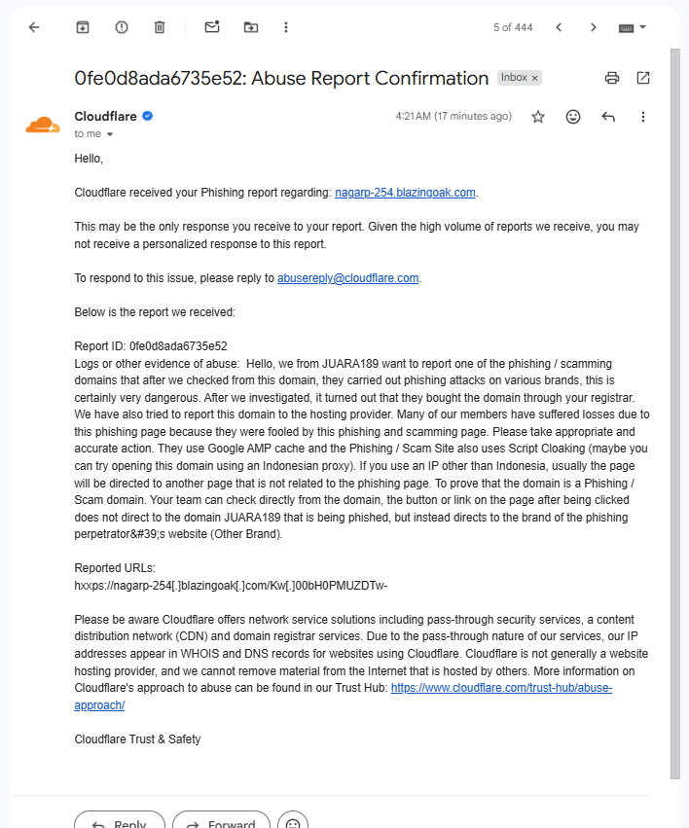
Task: Report this email as spam
Action: pyautogui.click(x=122, y=27)
